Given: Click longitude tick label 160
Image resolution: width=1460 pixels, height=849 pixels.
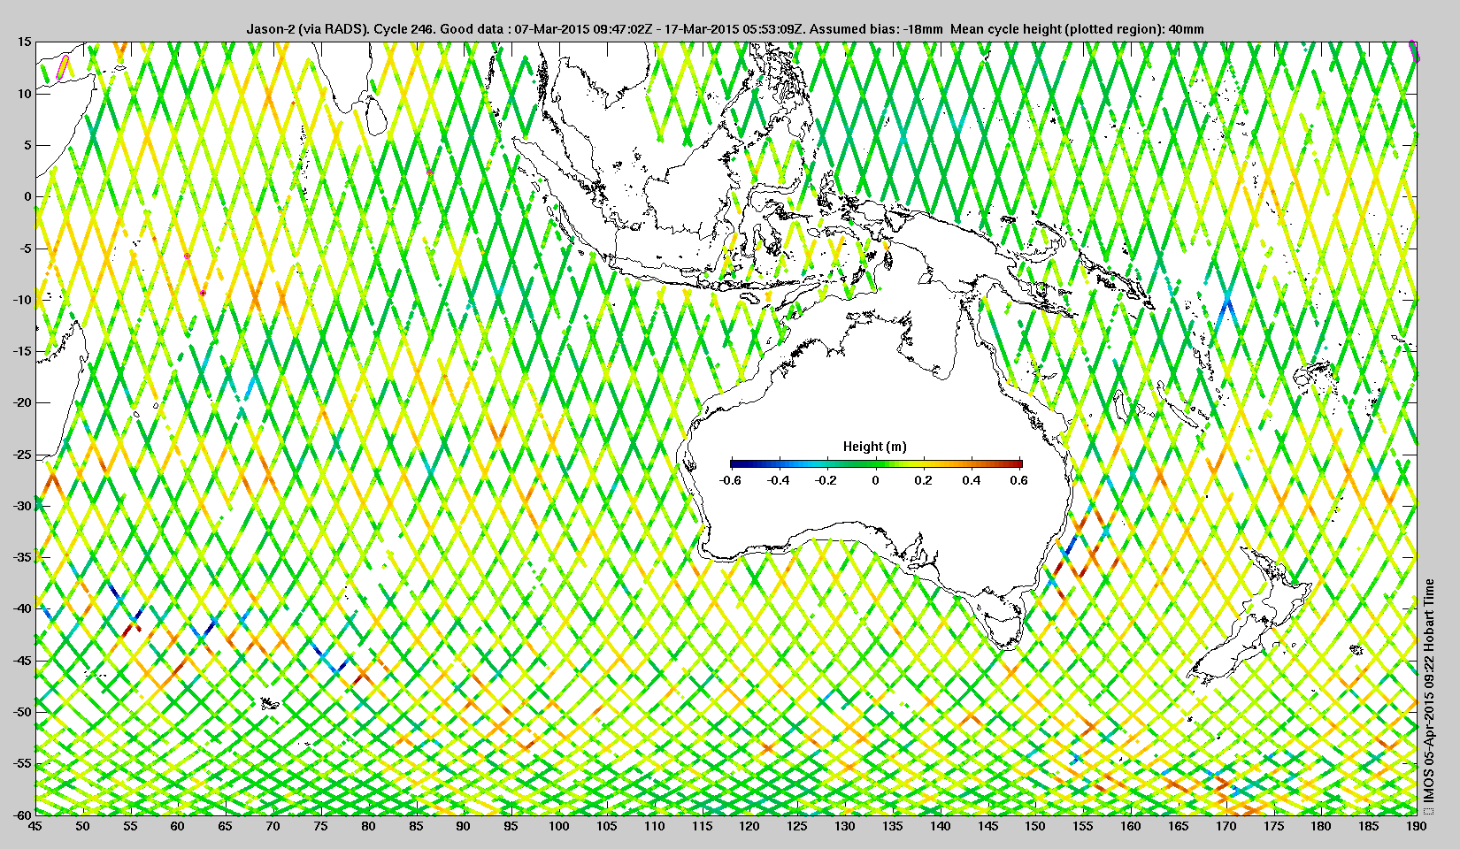Looking at the screenshot, I should (1131, 826).
